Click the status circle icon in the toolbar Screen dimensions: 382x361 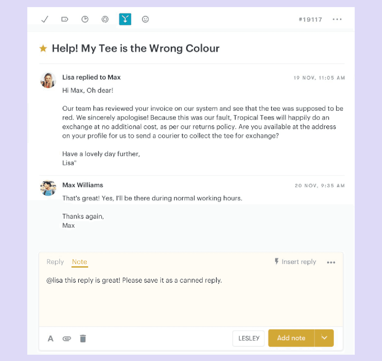tap(105, 19)
